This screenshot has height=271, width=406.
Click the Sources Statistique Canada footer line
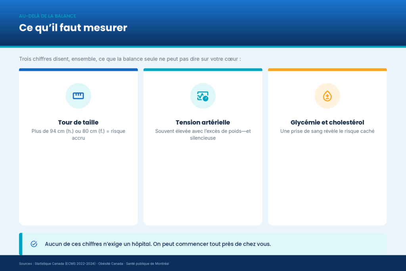94,263
